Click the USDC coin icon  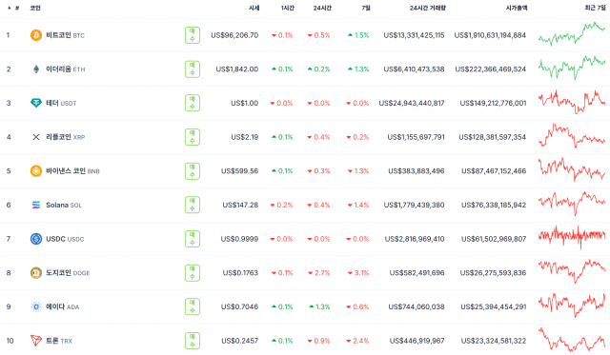point(36,239)
